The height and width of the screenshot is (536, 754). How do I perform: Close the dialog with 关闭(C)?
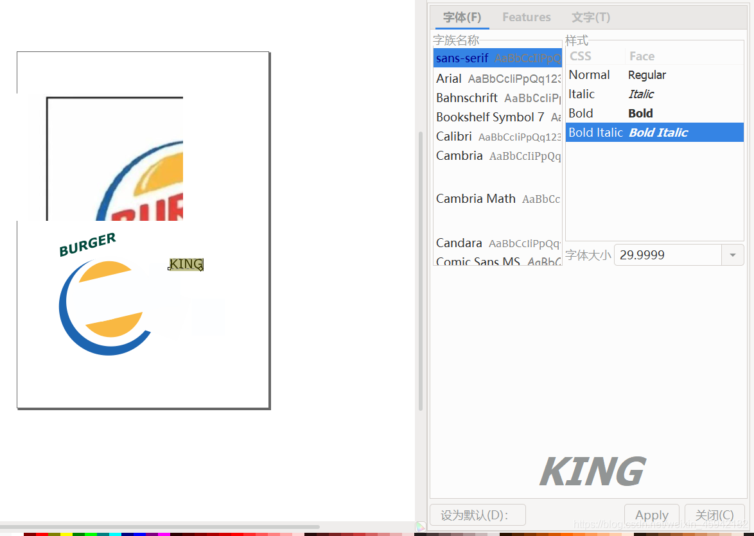click(715, 515)
